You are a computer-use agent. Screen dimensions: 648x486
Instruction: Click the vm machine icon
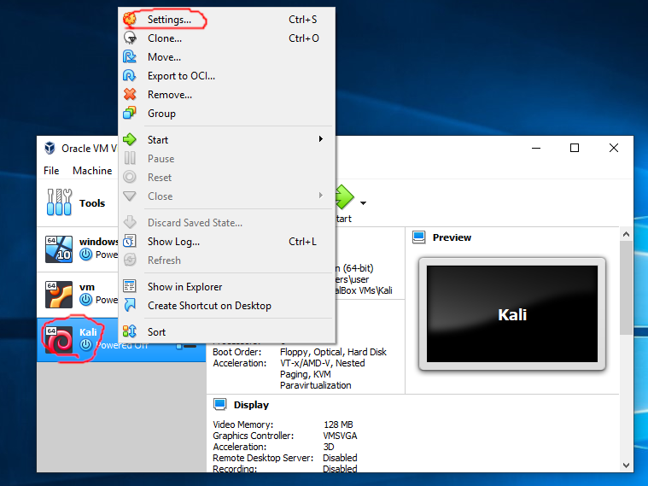59,295
